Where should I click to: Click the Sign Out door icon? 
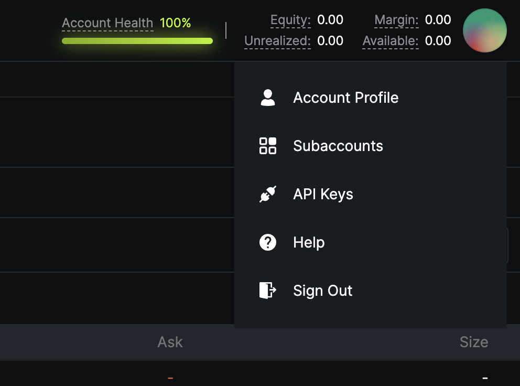tap(268, 291)
